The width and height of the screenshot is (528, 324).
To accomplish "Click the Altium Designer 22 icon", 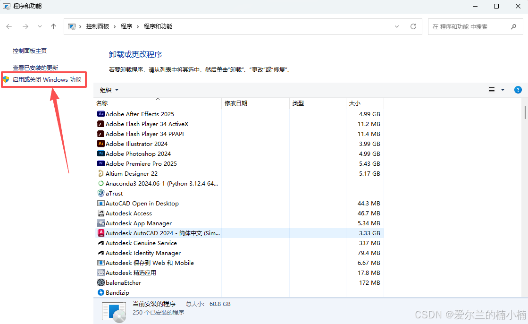I will pos(101,173).
